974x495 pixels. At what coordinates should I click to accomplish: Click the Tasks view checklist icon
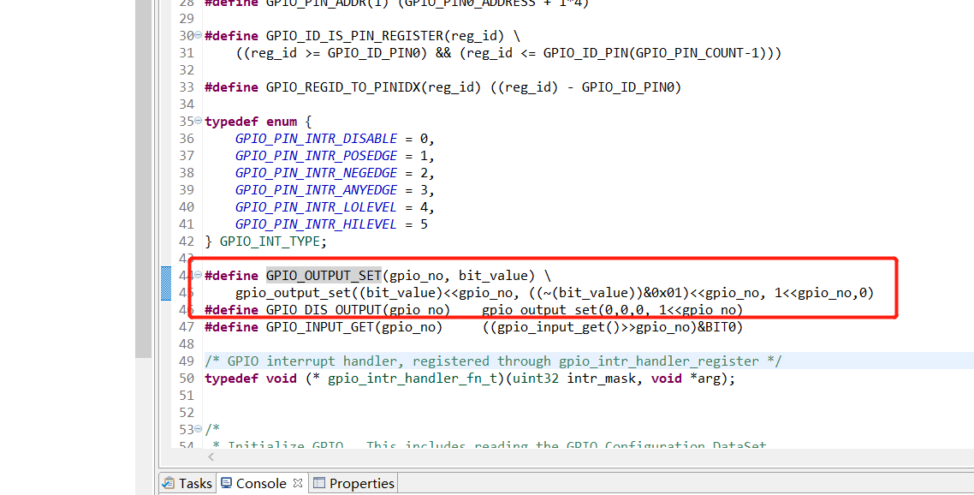coord(169,483)
